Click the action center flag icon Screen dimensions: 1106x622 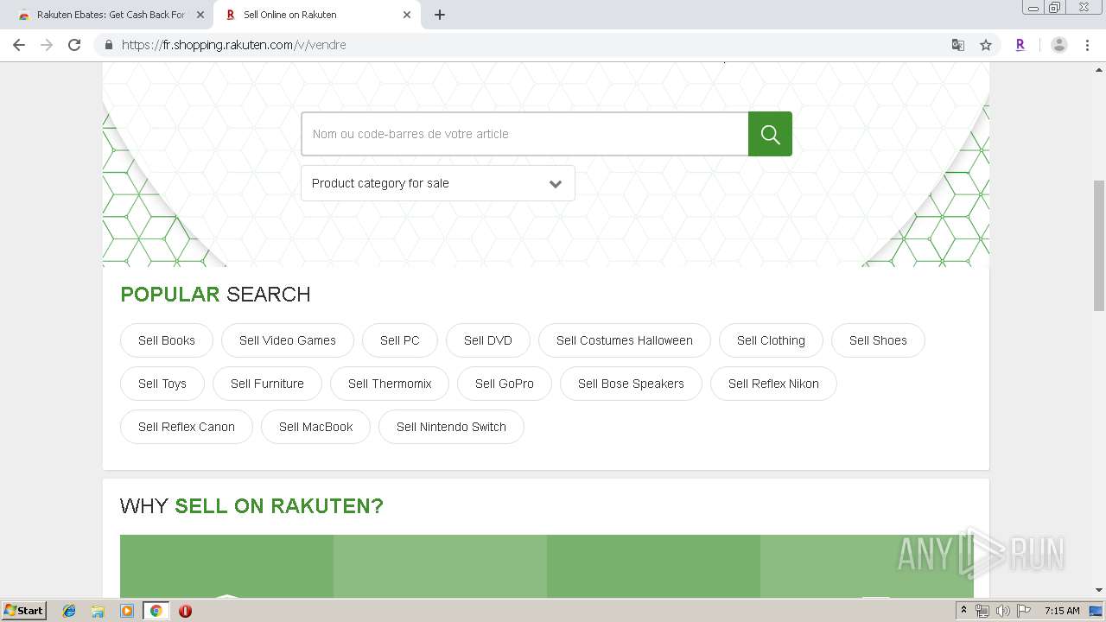point(1023,611)
